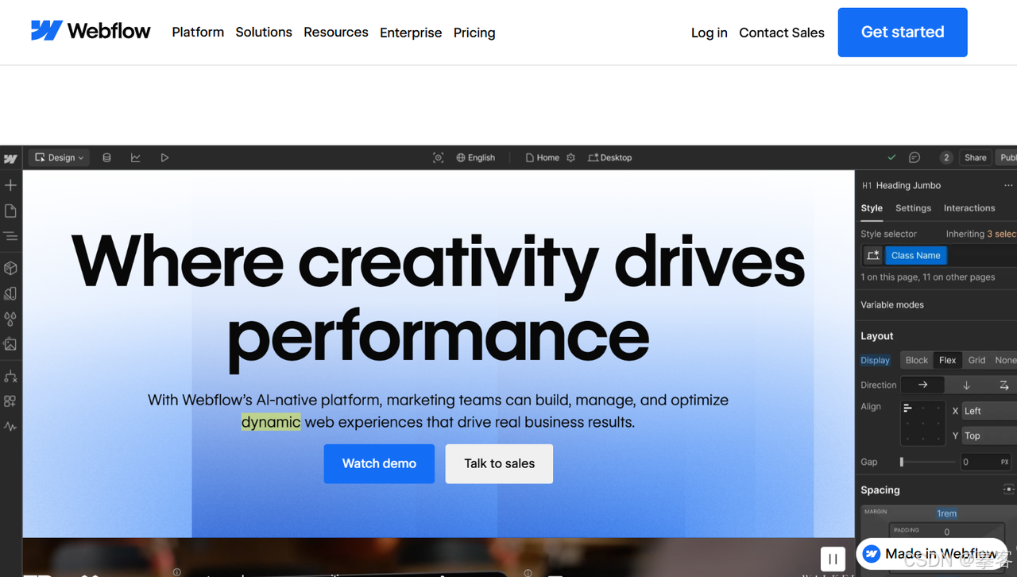Set flex direction to horizontal arrow

point(922,385)
